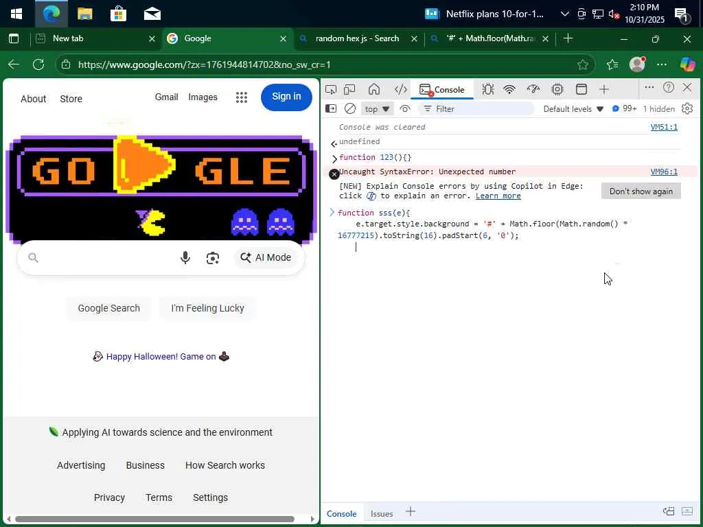
Task: Switch to the '#' + Math.floor tab
Action: [x=489, y=38]
